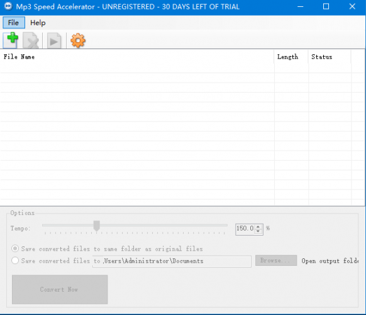This screenshot has width=366, height=315.
Task: Click the Convert Now button
Action: coord(60,290)
